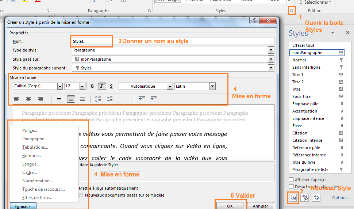Apply Emphase pâle style
The image size is (354, 209).
pos(317,104)
